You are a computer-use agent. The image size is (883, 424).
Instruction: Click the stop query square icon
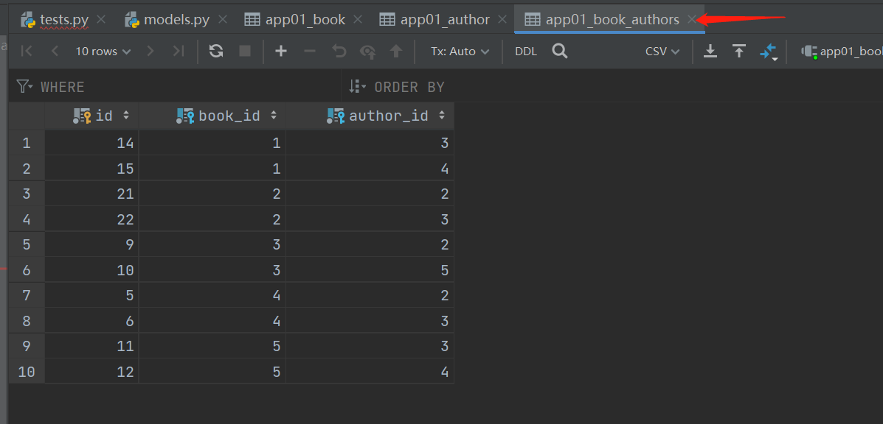244,51
